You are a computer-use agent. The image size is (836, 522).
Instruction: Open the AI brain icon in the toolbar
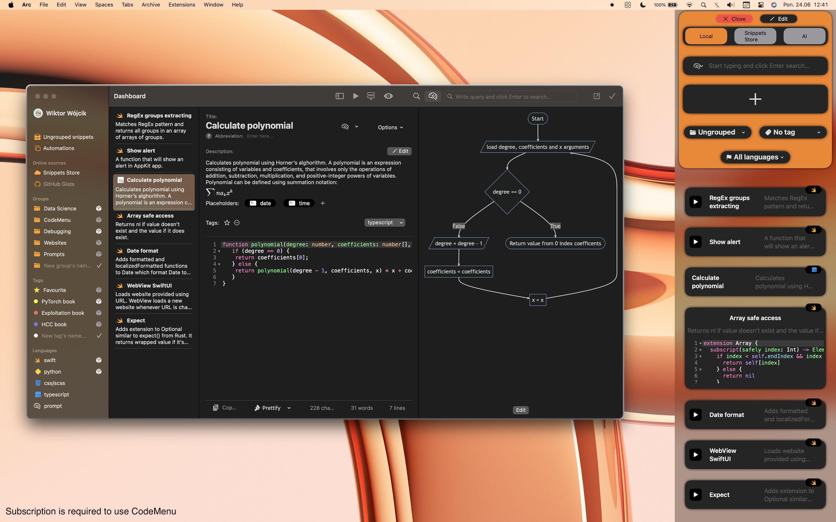point(433,96)
